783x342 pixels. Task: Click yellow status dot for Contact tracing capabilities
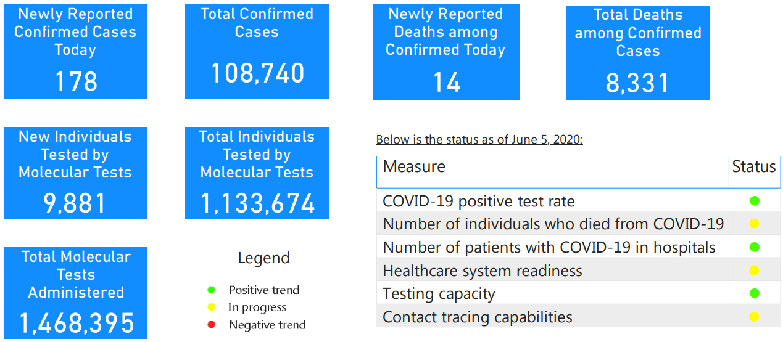pos(754,317)
